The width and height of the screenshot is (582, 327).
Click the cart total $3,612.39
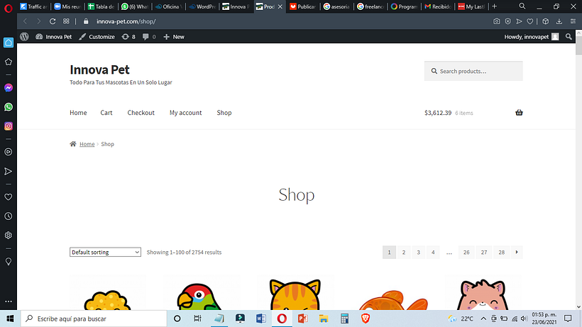pyautogui.click(x=438, y=113)
